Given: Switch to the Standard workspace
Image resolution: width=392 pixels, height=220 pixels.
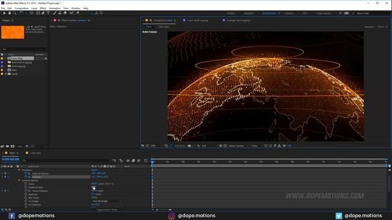Looking at the screenshot, I should 249,13.
